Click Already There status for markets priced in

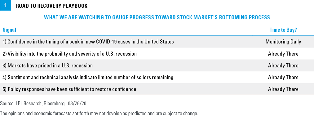[283, 66]
